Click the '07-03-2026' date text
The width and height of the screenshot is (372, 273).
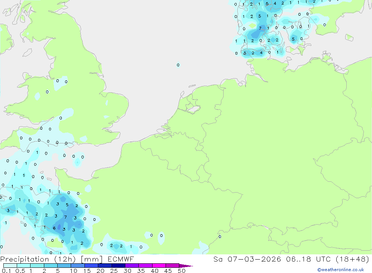pos(254,259)
